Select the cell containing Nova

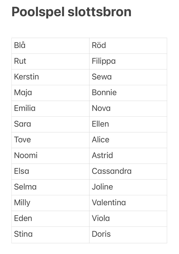[x=101, y=108]
